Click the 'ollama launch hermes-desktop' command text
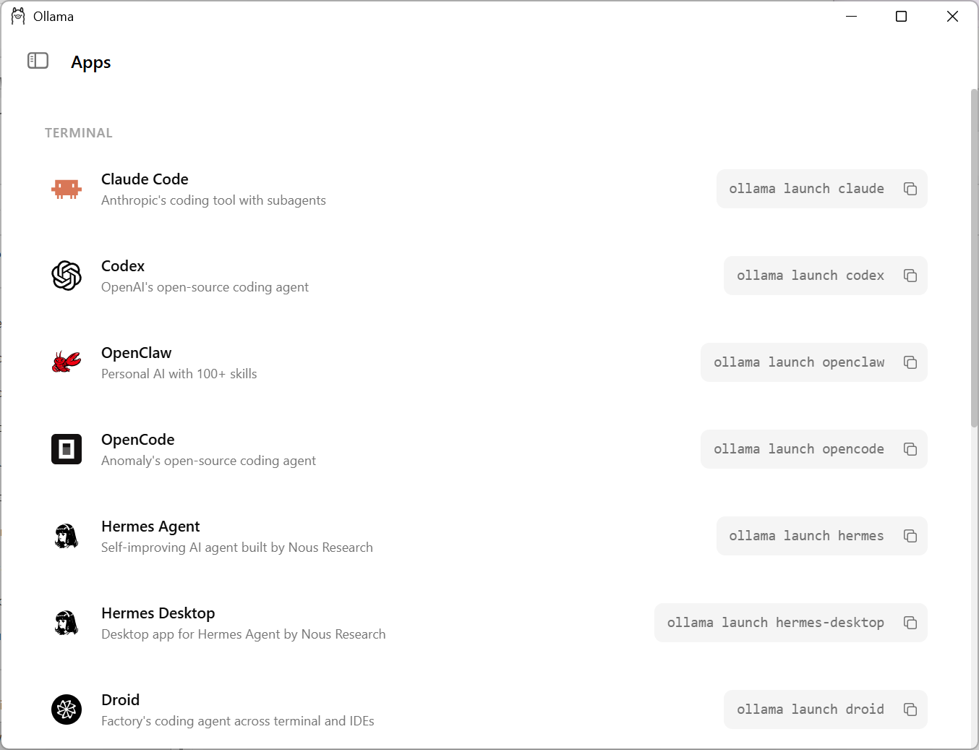Screen dimensions: 979x750 tap(776, 623)
